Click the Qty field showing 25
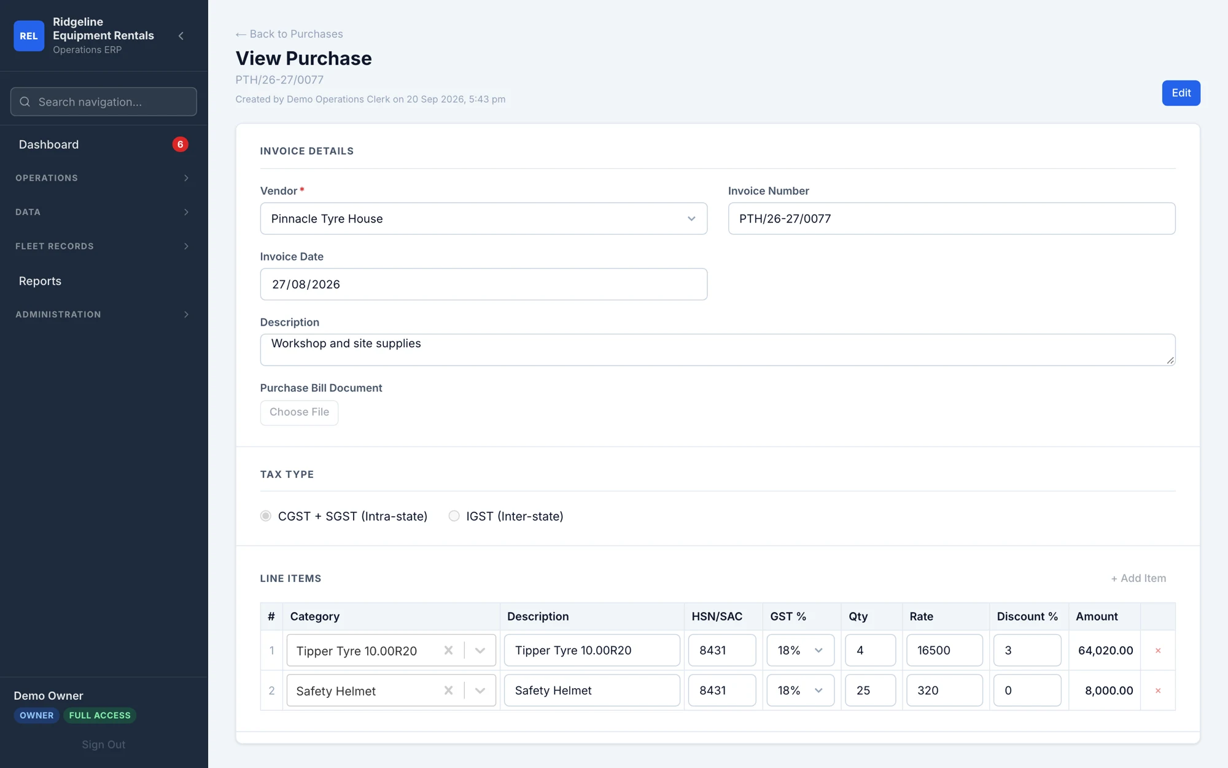Viewport: 1228px width, 768px height. (x=870, y=690)
